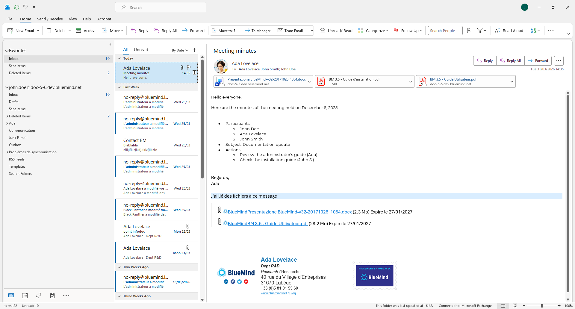Delete the Meeting minutes message using the trash icon

[194, 73]
